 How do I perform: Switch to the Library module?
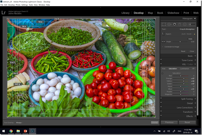tap(125, 13)
